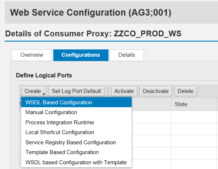Screen dimensions: 218x169
Task: Choose WSDL based Configuration with Template
Action: click(x=76, y=162)
